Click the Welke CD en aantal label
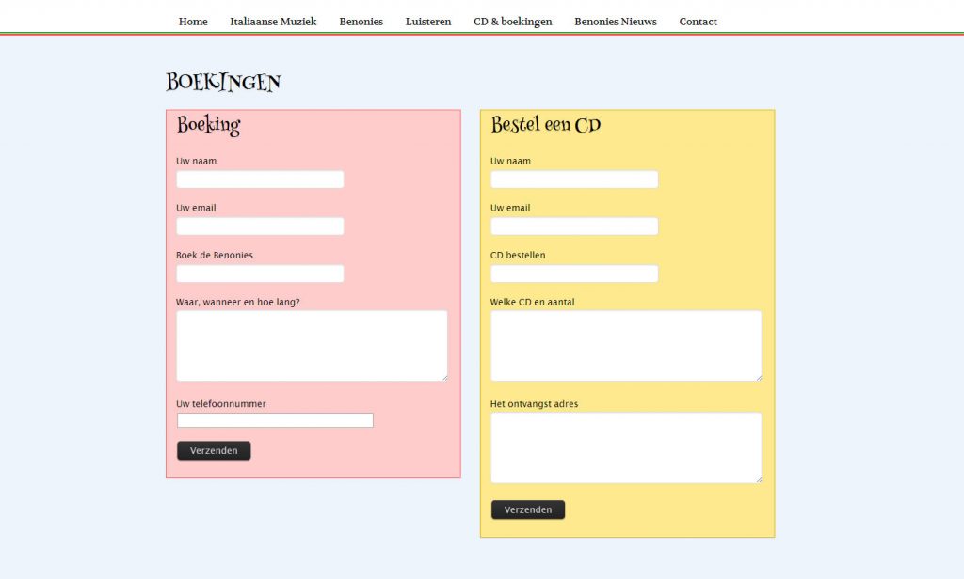The width and height of the screenshot is (964, 579). (532, 302)
